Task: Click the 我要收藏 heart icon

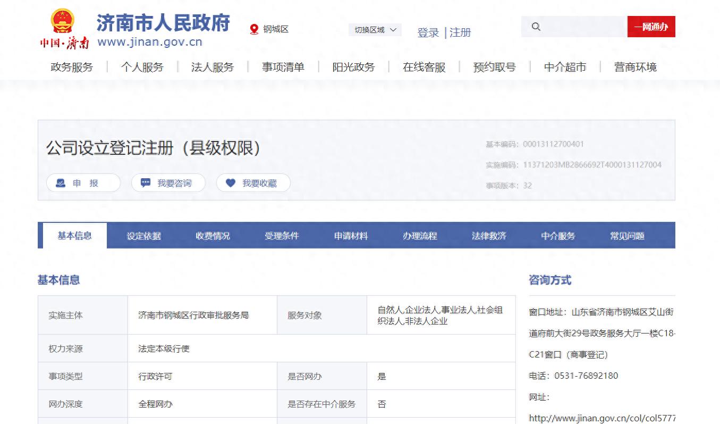Action: point(231,183)
